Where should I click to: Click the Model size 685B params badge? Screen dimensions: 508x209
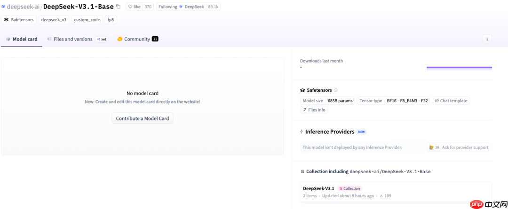[x=327, y=101]
